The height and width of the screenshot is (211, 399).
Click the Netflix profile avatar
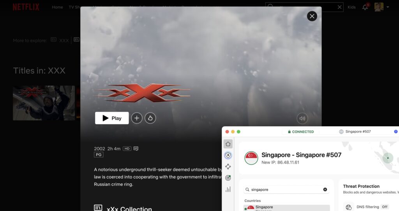[379, 7]
